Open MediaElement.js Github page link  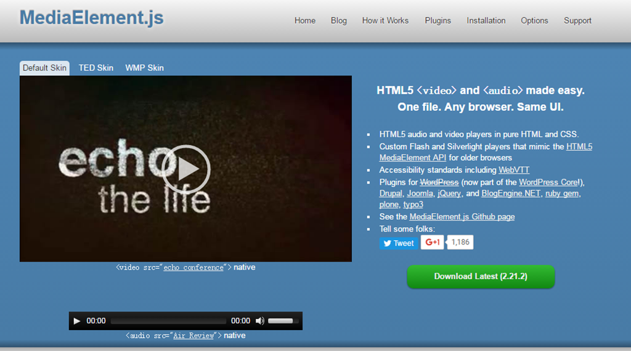pyautogui.click(x=462, y=217)
